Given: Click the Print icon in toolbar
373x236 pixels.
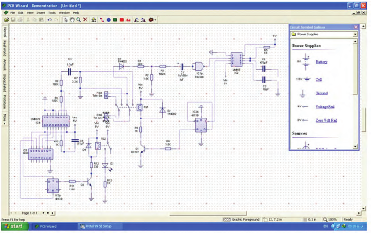Looking at the screenshot, I should 20,20.
